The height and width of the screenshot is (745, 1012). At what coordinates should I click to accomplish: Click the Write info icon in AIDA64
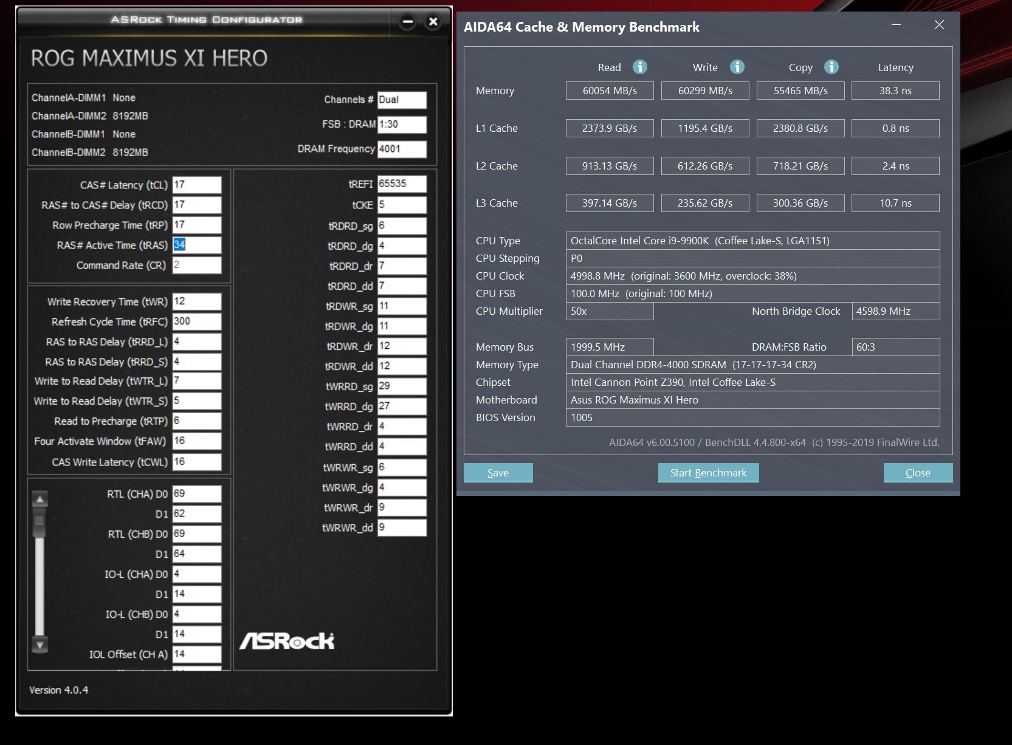click(x=737, y=67)
